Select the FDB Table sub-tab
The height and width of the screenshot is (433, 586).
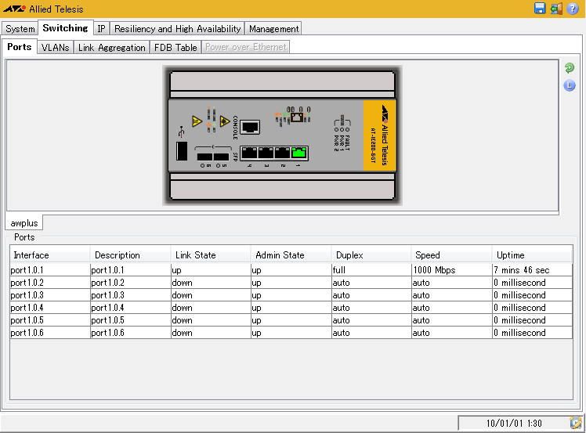pyautogui.click(x=175, y=48)
